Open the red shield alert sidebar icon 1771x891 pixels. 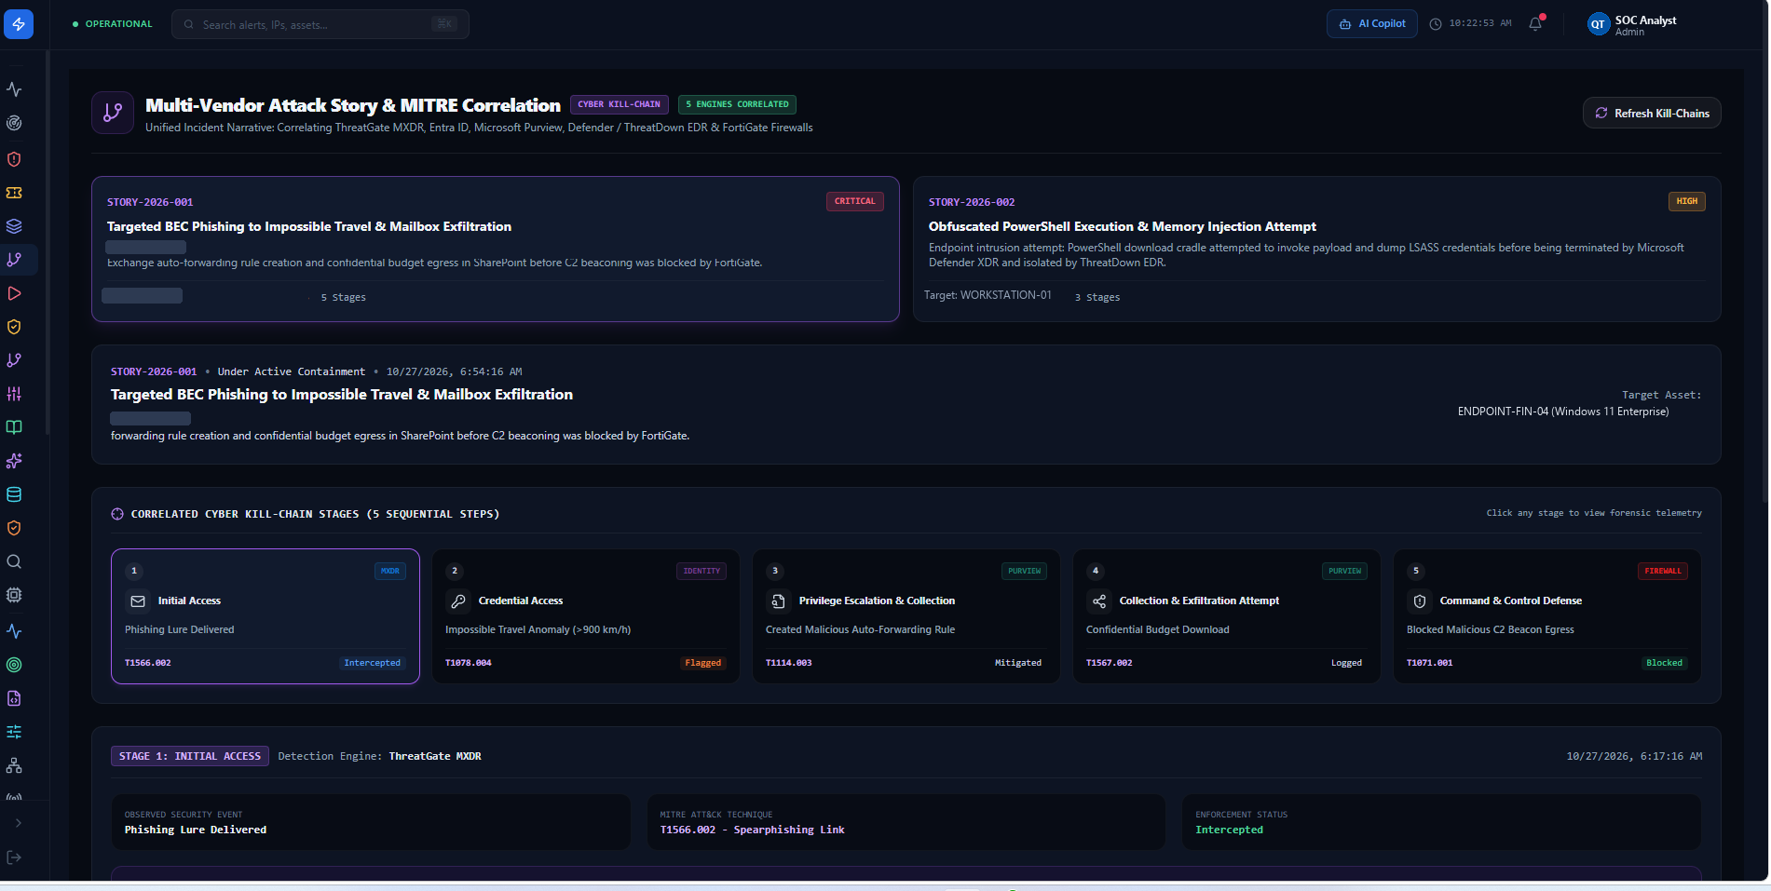tap(14, 159)
